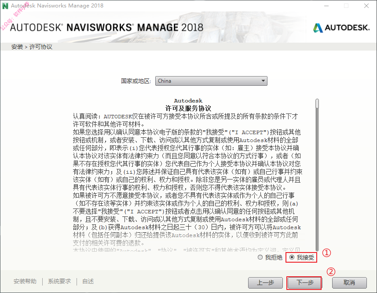Open the 系统要求 link
The width and height of the screenshot is (377, 293).
pos(59,281)
